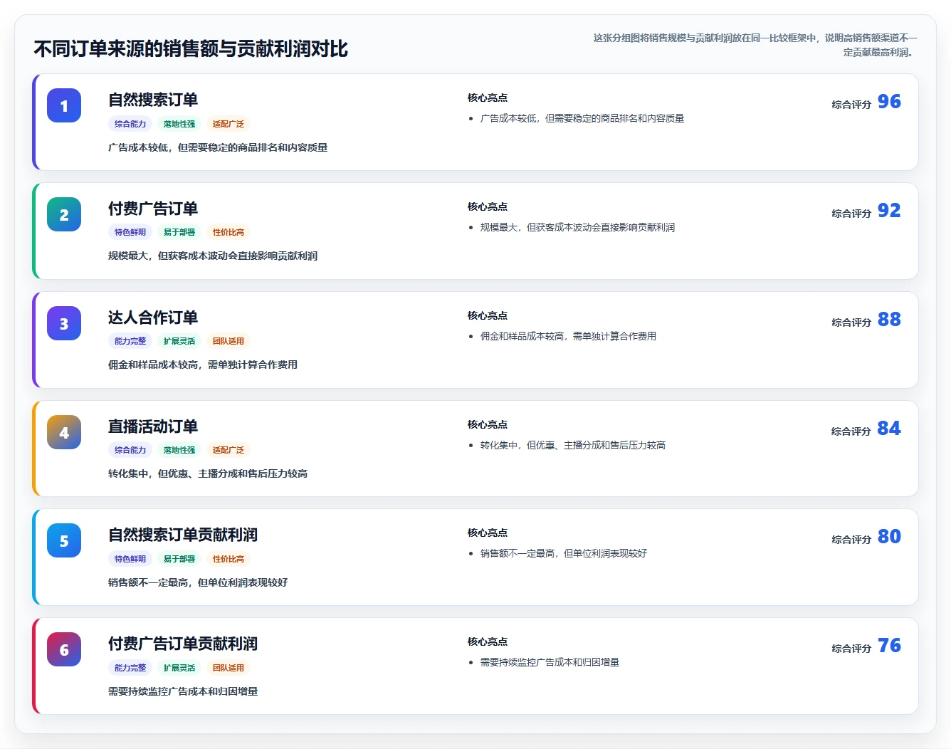Select 综合能力 tag under 直播活动订单
Image resolution: width=951 pixels, height=749 pixels.
(x=130, y=450)
